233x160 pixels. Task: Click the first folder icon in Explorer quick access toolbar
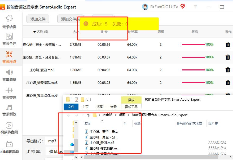68,99
